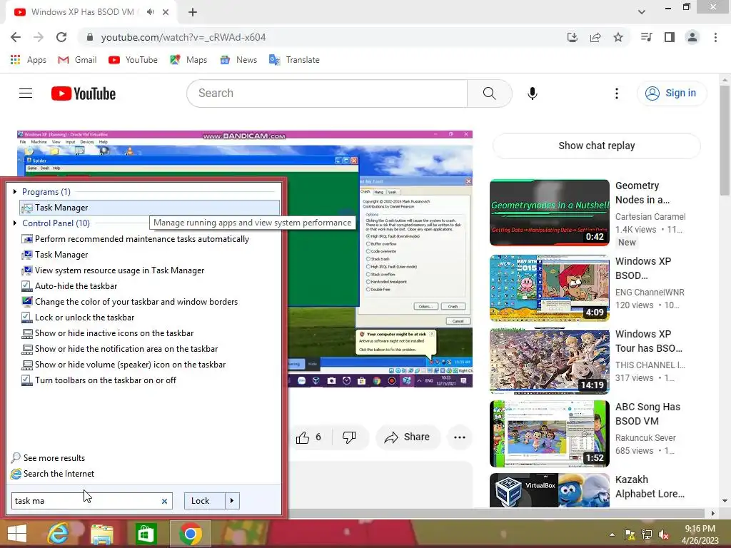Expand the arrow next to Lock
The height and width of the screenshot is (548, 731).
(x=232, y=501)
